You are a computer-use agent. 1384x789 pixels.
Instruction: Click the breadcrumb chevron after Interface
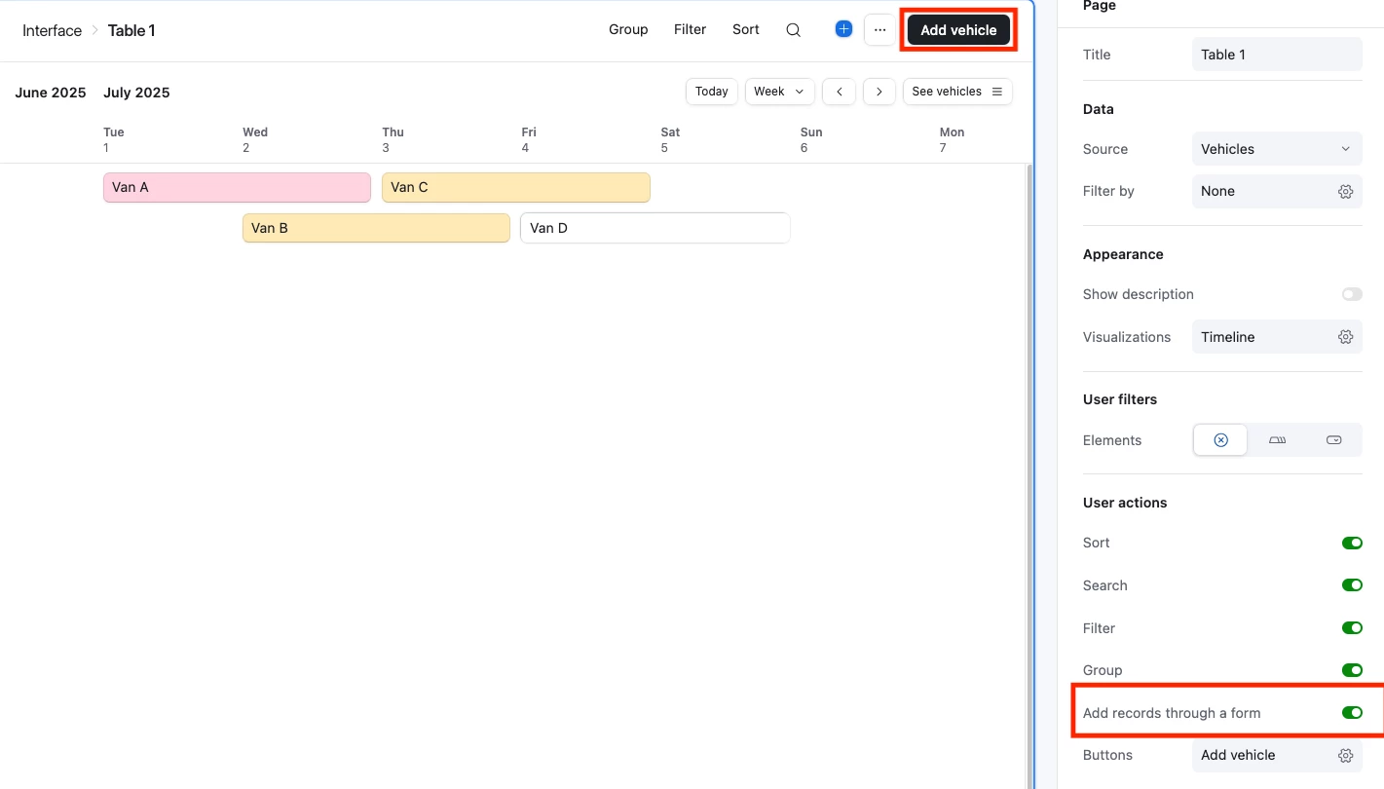click(94, 30)
